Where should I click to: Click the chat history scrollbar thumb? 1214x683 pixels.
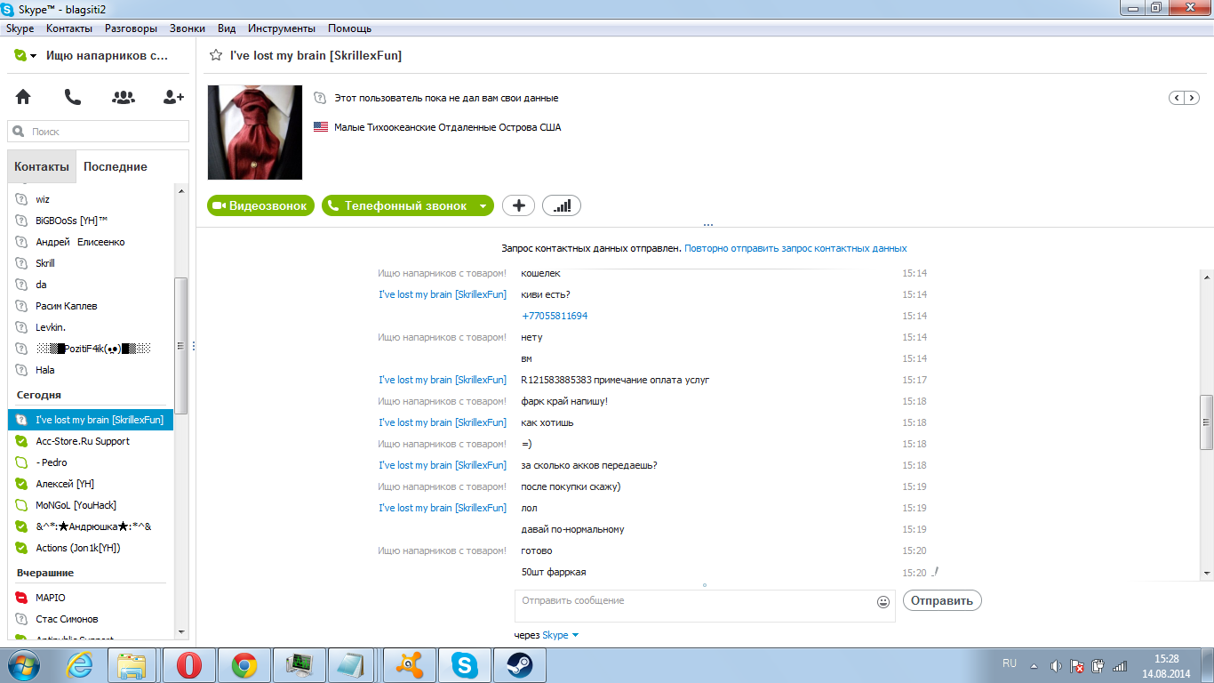(1206, 423)
